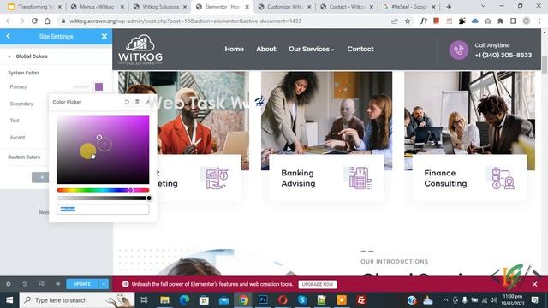The height and width of the screenshot is (308, 548).
Task: Open the About menu item
Action: coord(266,49)
